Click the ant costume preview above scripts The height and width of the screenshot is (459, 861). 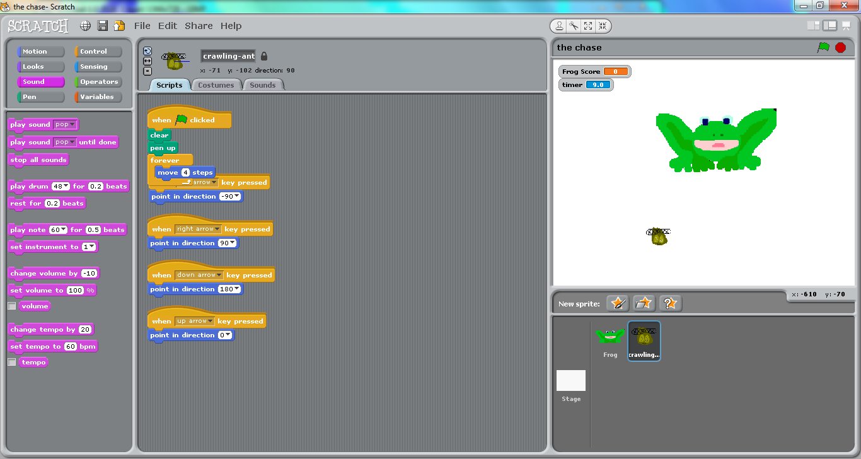175,61
